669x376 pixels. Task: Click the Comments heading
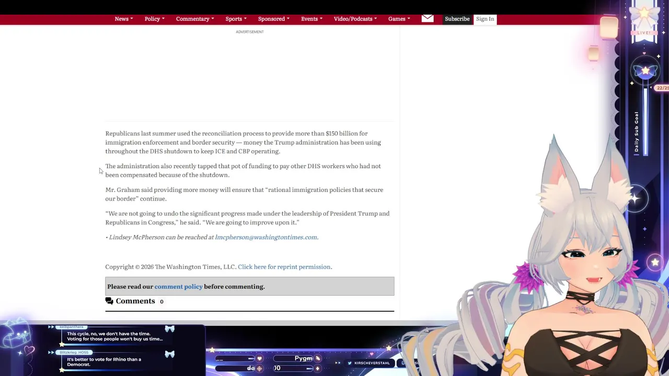(x=135, y=301)
